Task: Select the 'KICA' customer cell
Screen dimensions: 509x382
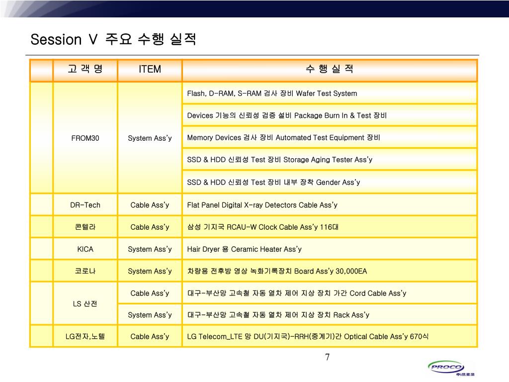Action: tap(85, 249)
